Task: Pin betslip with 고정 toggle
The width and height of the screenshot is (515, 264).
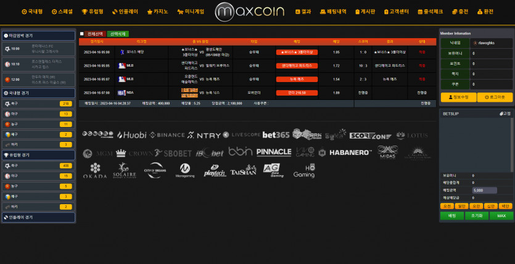Action: [505, 114]
